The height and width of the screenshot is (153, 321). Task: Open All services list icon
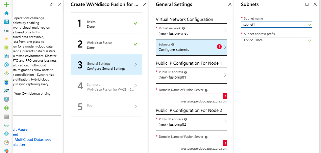pyautogui.click(x=6, y=30)
